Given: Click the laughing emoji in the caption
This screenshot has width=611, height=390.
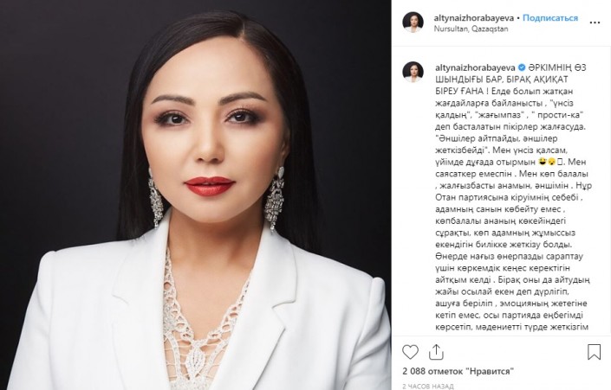Looking at the screenshot, I should pos(542,162).
